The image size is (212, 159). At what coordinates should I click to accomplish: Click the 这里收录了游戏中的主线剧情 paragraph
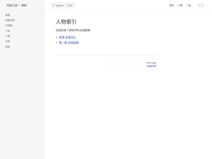click(73, 30)
